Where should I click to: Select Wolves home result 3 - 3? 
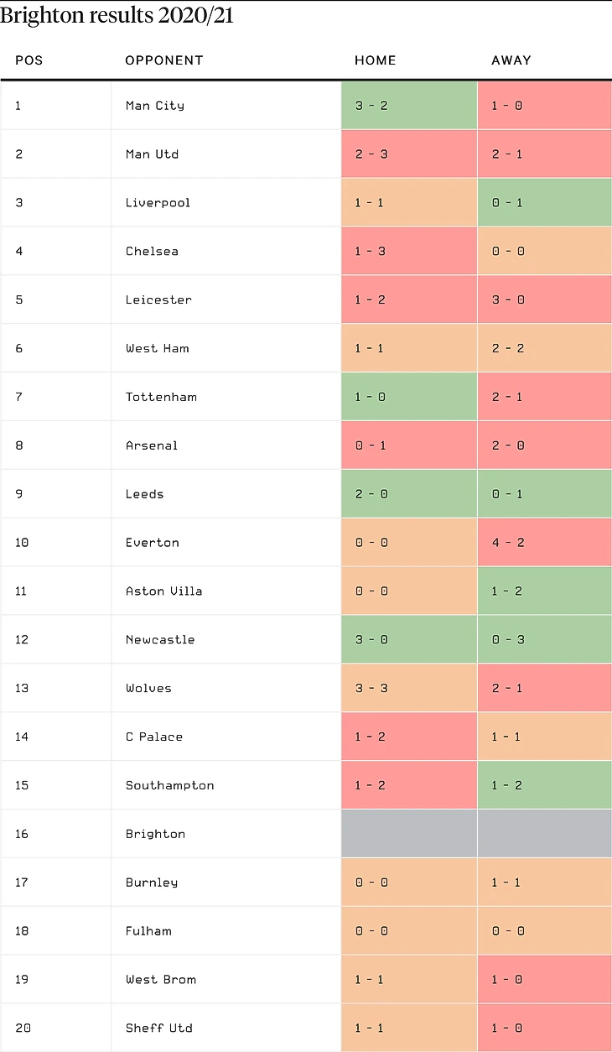(371, 689)
